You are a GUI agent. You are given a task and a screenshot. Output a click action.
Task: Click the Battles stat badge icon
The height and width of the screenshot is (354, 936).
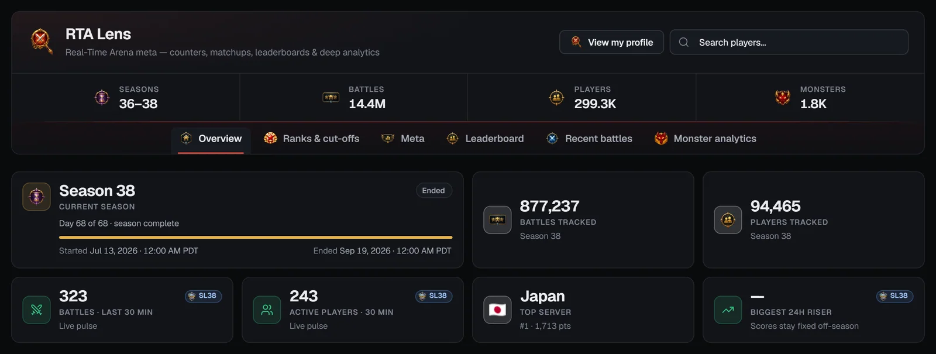coord(331,97)
